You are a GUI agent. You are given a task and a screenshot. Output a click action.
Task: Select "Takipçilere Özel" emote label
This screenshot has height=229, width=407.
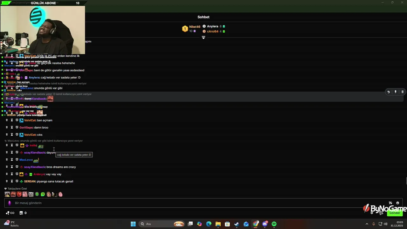tap(17, 189)
